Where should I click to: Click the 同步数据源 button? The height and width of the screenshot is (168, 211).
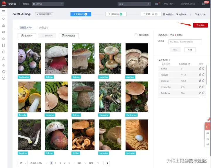69,35
